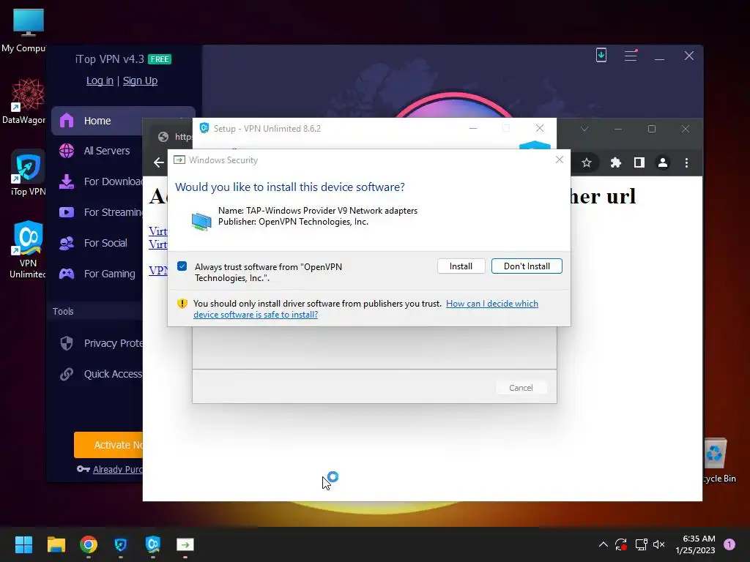
Task: Click the yellow warning shield icon
Action: click(x=182, y=304)
